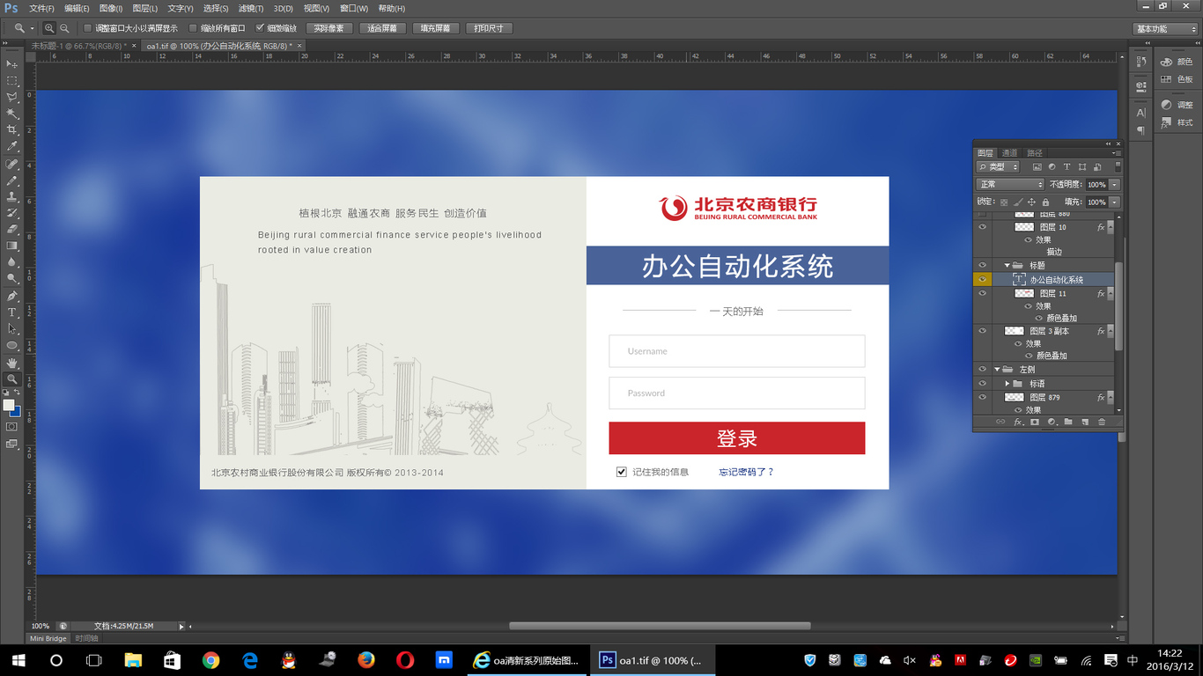Hide the 标题 group

click(982, 265)
